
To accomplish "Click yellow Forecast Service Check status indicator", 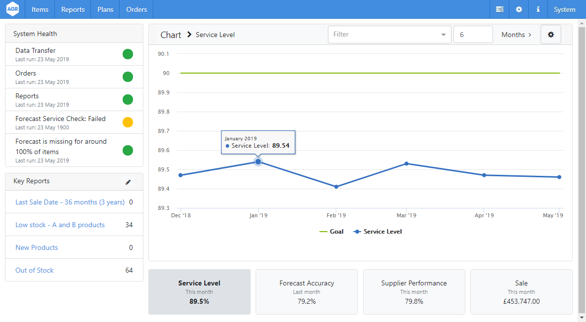I will tap(128, 122).
